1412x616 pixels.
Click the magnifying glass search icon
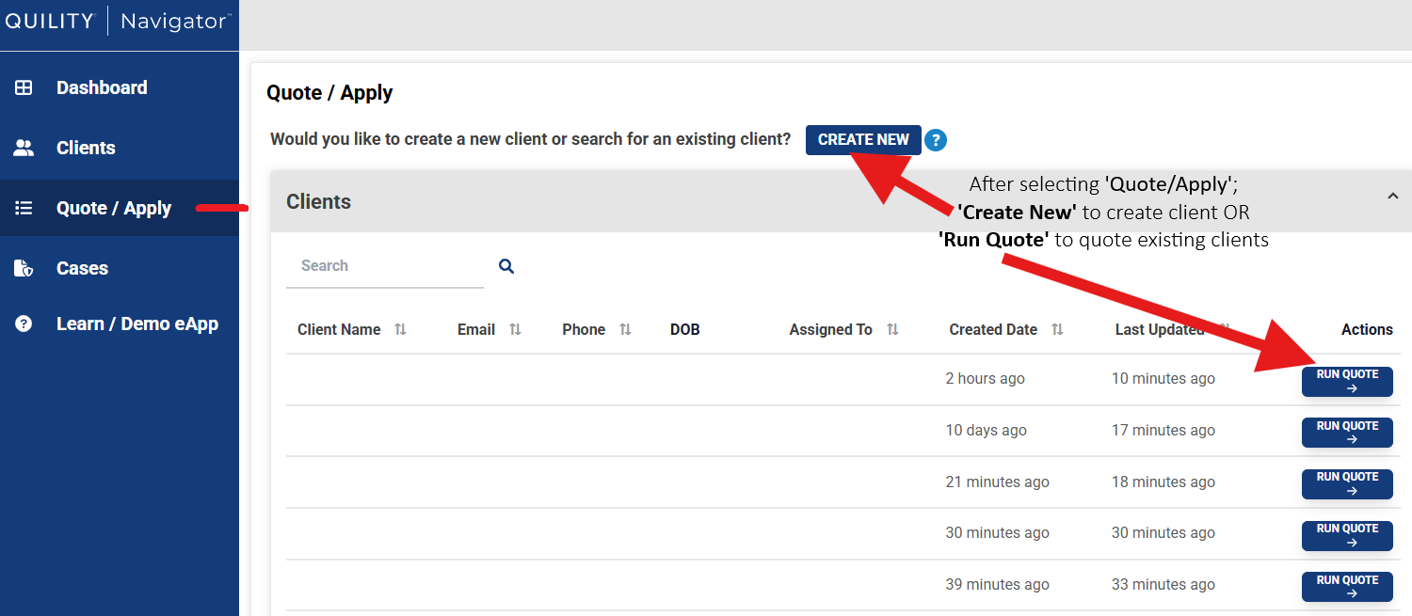pyautogui.click(x=506, y=266)
